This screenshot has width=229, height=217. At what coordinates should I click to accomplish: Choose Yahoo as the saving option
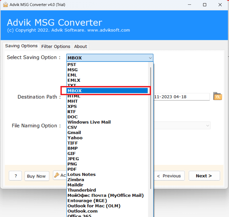108,138
